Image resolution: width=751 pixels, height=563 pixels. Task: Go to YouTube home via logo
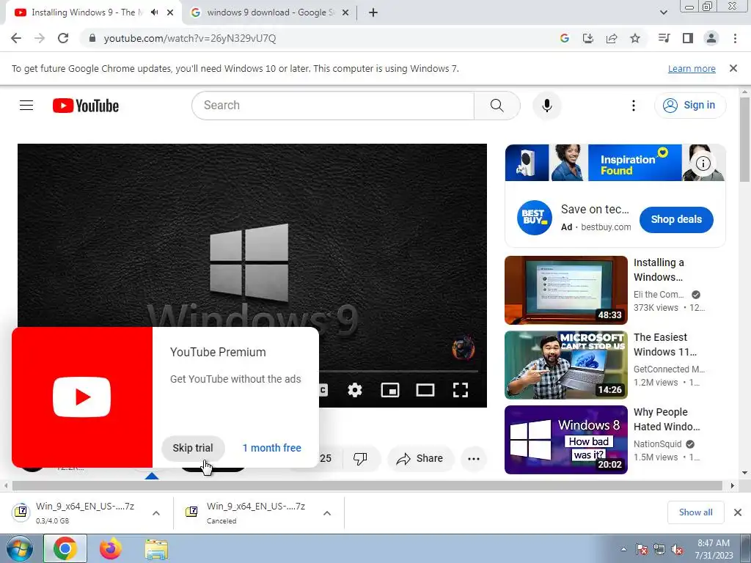coord(86,106)
